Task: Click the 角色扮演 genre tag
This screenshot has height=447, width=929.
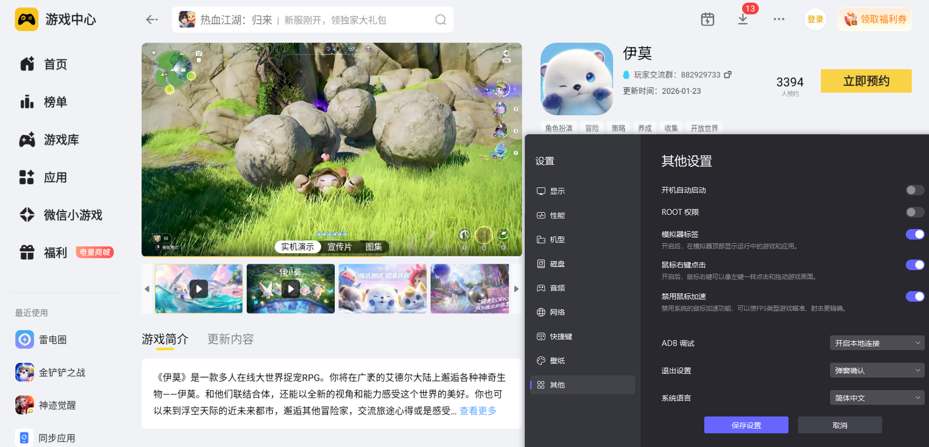Action: coord(559,128)
